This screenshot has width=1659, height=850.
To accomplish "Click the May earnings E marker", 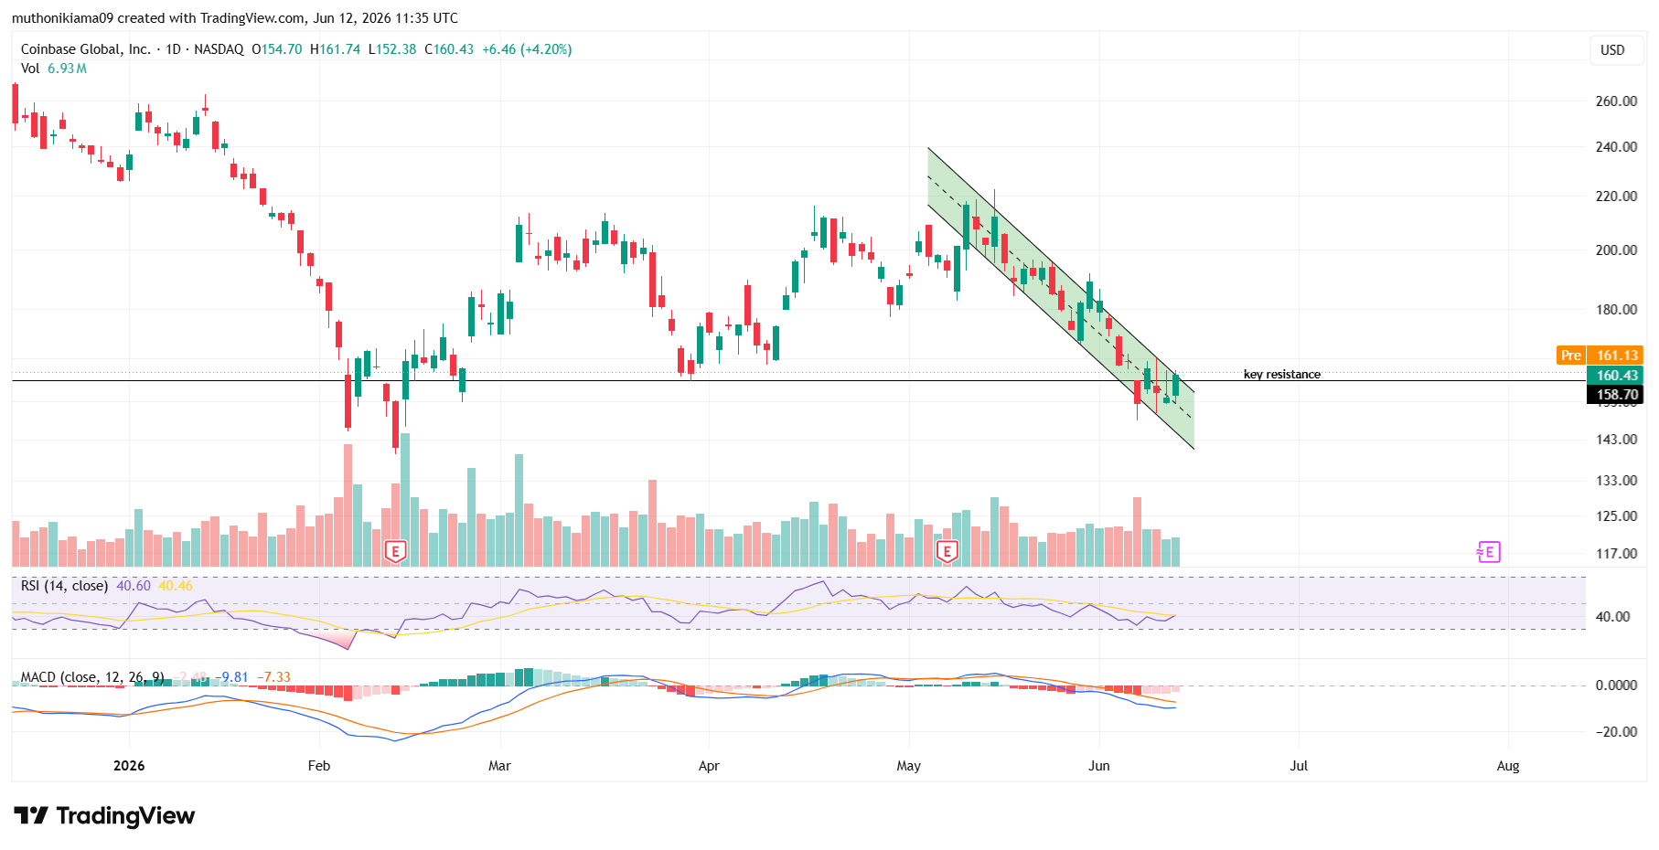I will click(x=947, y=551).
